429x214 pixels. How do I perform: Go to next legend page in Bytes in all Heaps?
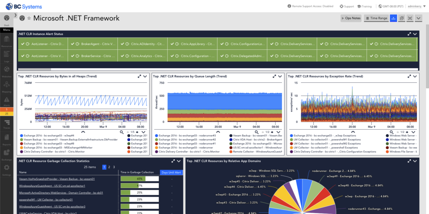[x=137, y=132]
